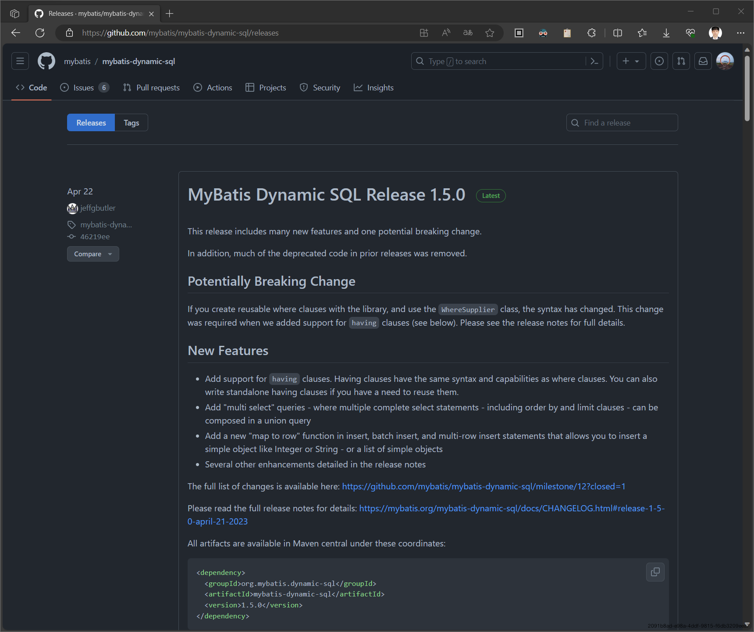Click the browser address bar URL

tap(180, 33)
